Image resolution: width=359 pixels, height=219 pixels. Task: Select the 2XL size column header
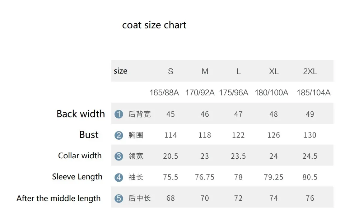[x=310, y=71]
